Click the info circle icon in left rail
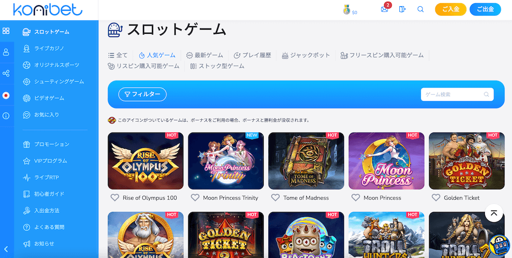This screenshot has width=512, height=258. 6,116
